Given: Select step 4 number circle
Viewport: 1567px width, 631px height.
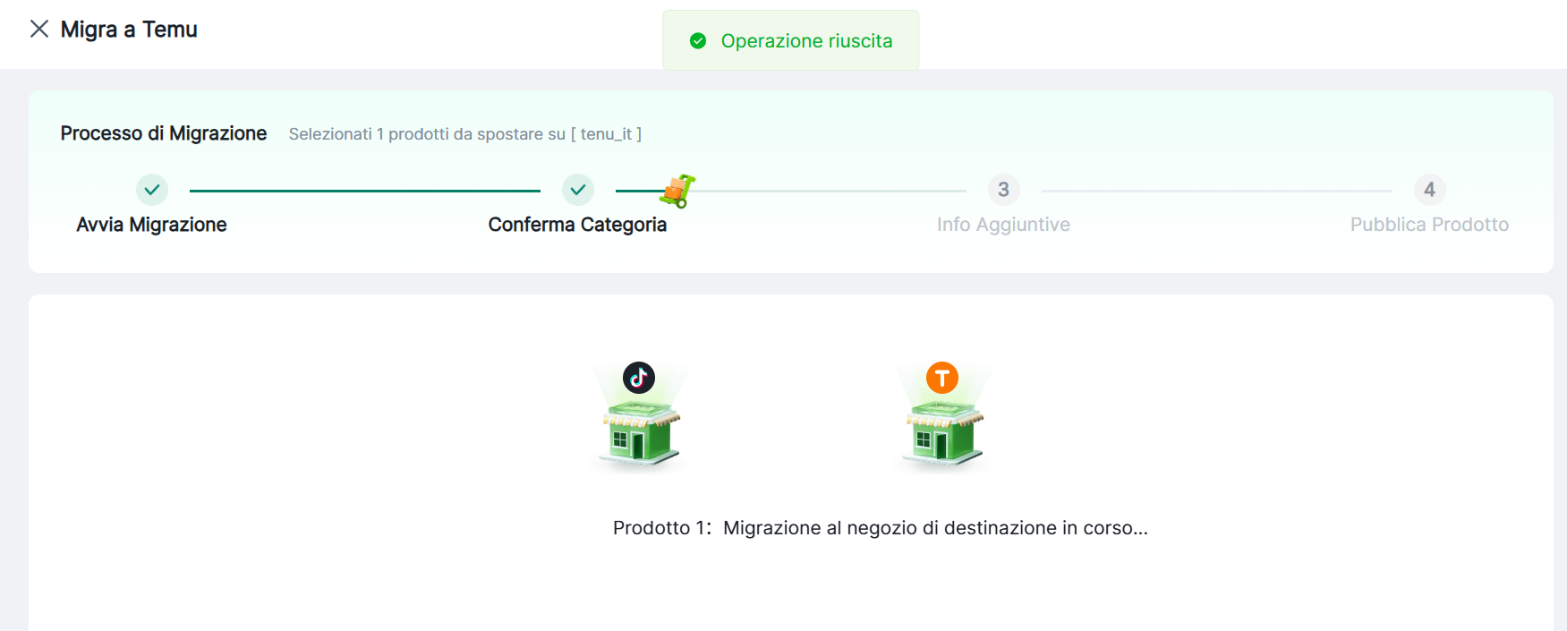Looking at the screenshot, I should [x=1429, y=190].
